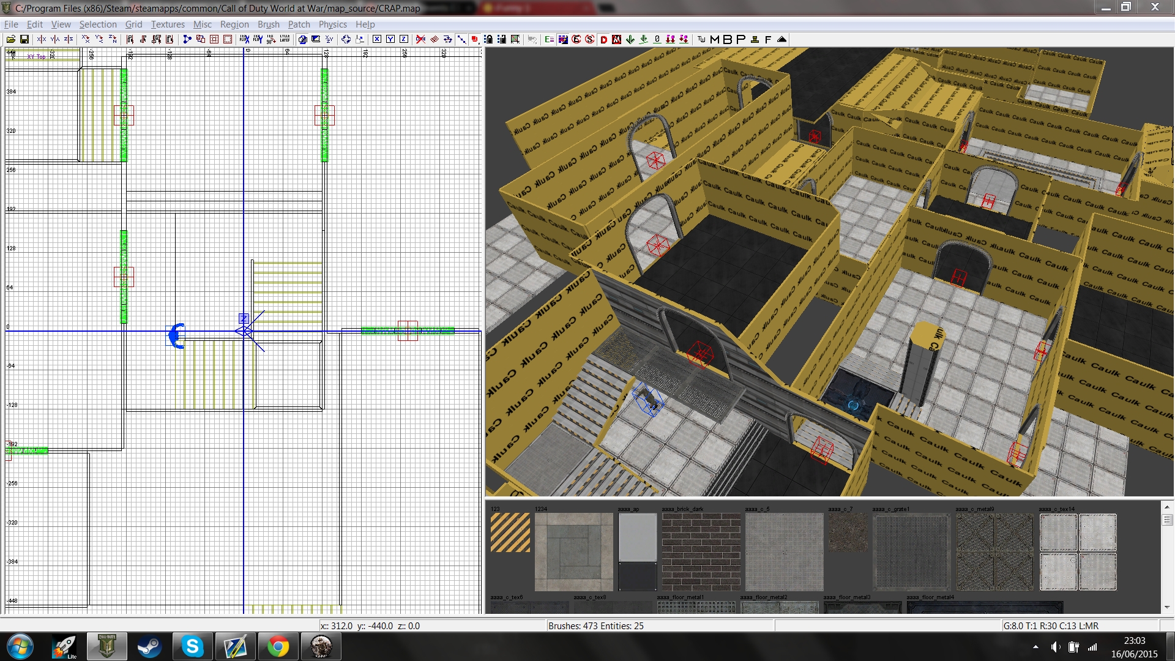Select the 1234 concrete texture
1175x661 pixels.
click(x=573, y=551)
